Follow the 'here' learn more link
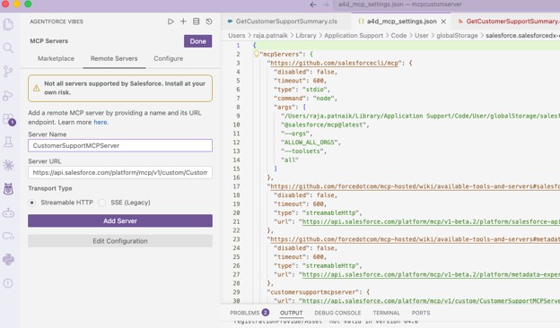Image resolution: width=560 pixels, height=328 pixels. (x=101, y=122)
